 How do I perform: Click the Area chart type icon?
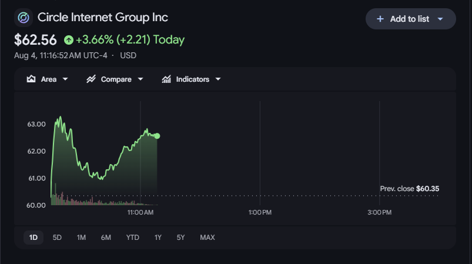point(31,79)
